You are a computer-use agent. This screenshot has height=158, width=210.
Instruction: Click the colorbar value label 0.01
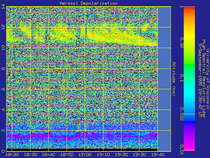coord(182,150)
